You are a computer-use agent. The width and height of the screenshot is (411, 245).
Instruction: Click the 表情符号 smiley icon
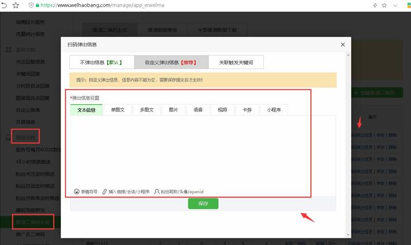[77, 192]
